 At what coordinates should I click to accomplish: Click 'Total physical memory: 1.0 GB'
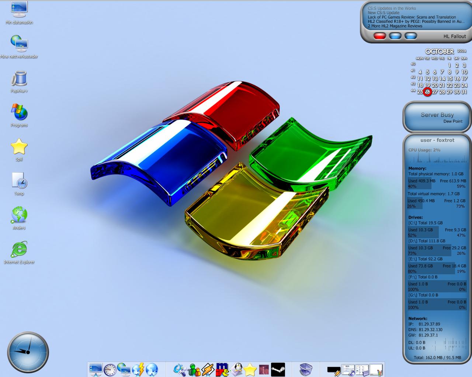436,174
